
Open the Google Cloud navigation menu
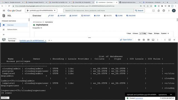[x=4, y=11]
